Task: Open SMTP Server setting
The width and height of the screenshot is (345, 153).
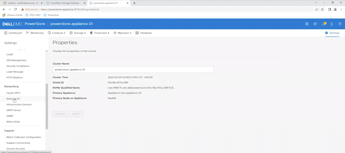Action: (14, 110)
